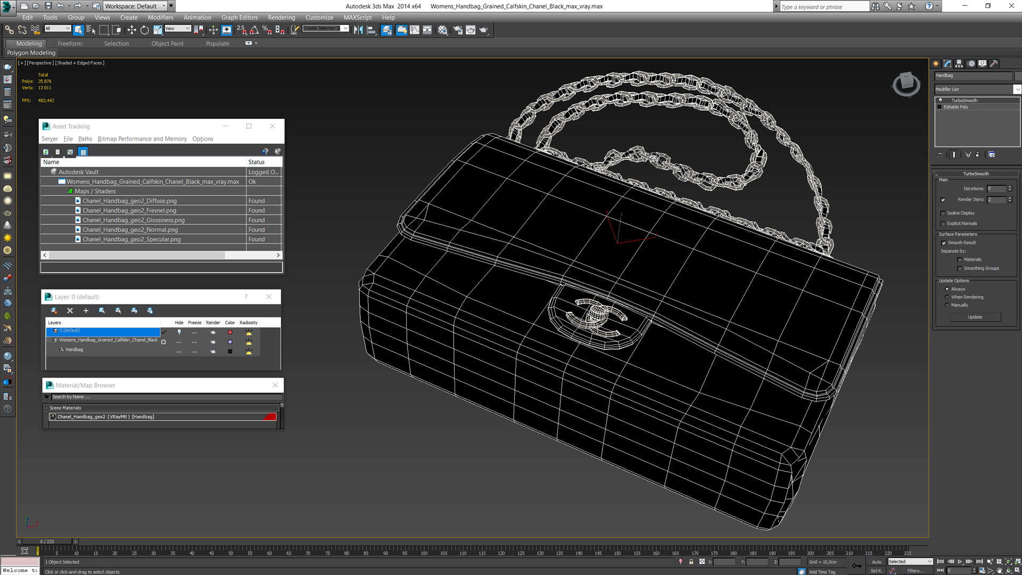
Task: Toggle Smooth Result checkbox
Action: [944, 243]
